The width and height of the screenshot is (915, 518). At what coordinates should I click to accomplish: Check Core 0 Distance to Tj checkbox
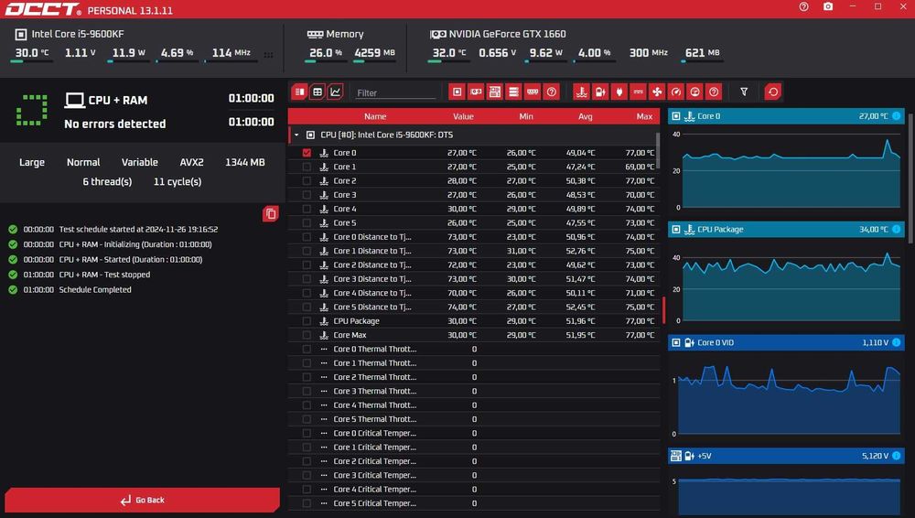pos(307,236)
